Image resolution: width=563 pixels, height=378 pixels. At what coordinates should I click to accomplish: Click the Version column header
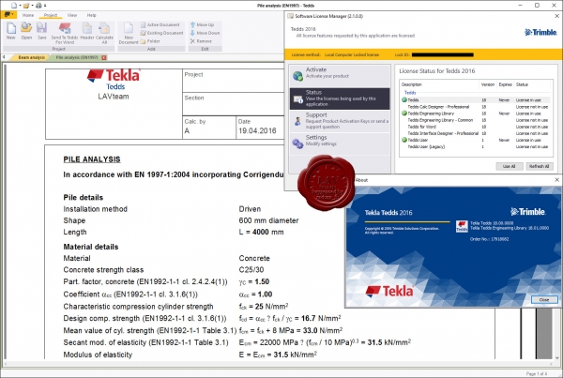488,84
